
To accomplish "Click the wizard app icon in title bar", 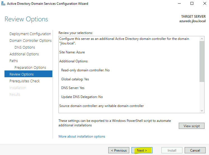I will [x=3, y=3].
